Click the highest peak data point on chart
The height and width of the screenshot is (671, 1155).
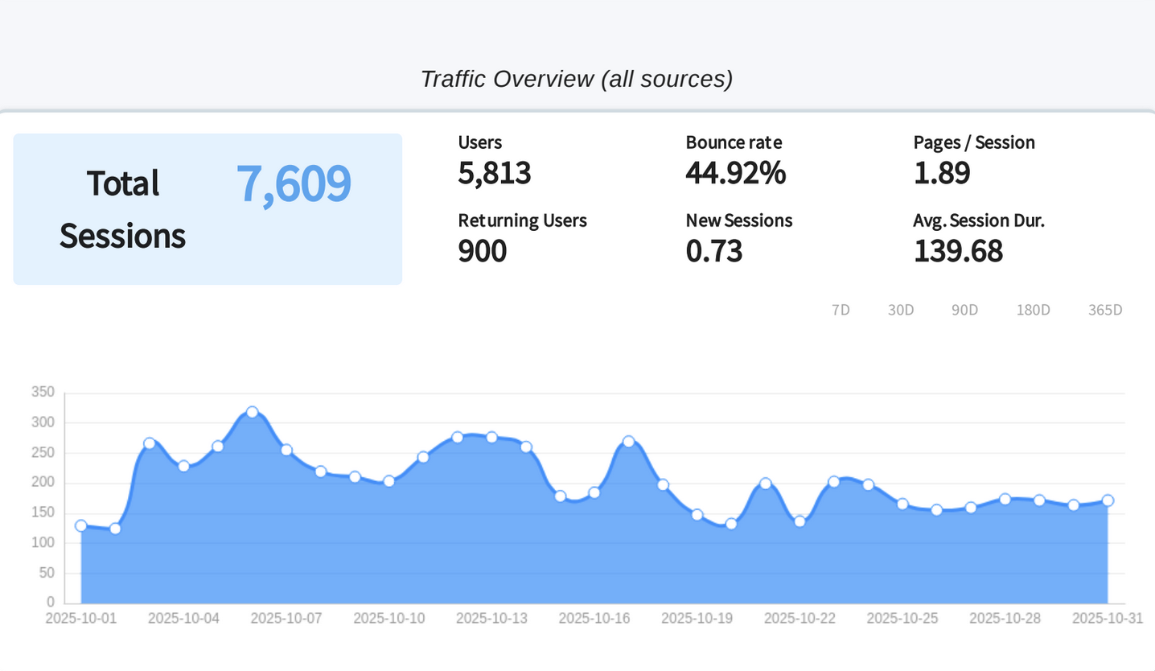252,412
